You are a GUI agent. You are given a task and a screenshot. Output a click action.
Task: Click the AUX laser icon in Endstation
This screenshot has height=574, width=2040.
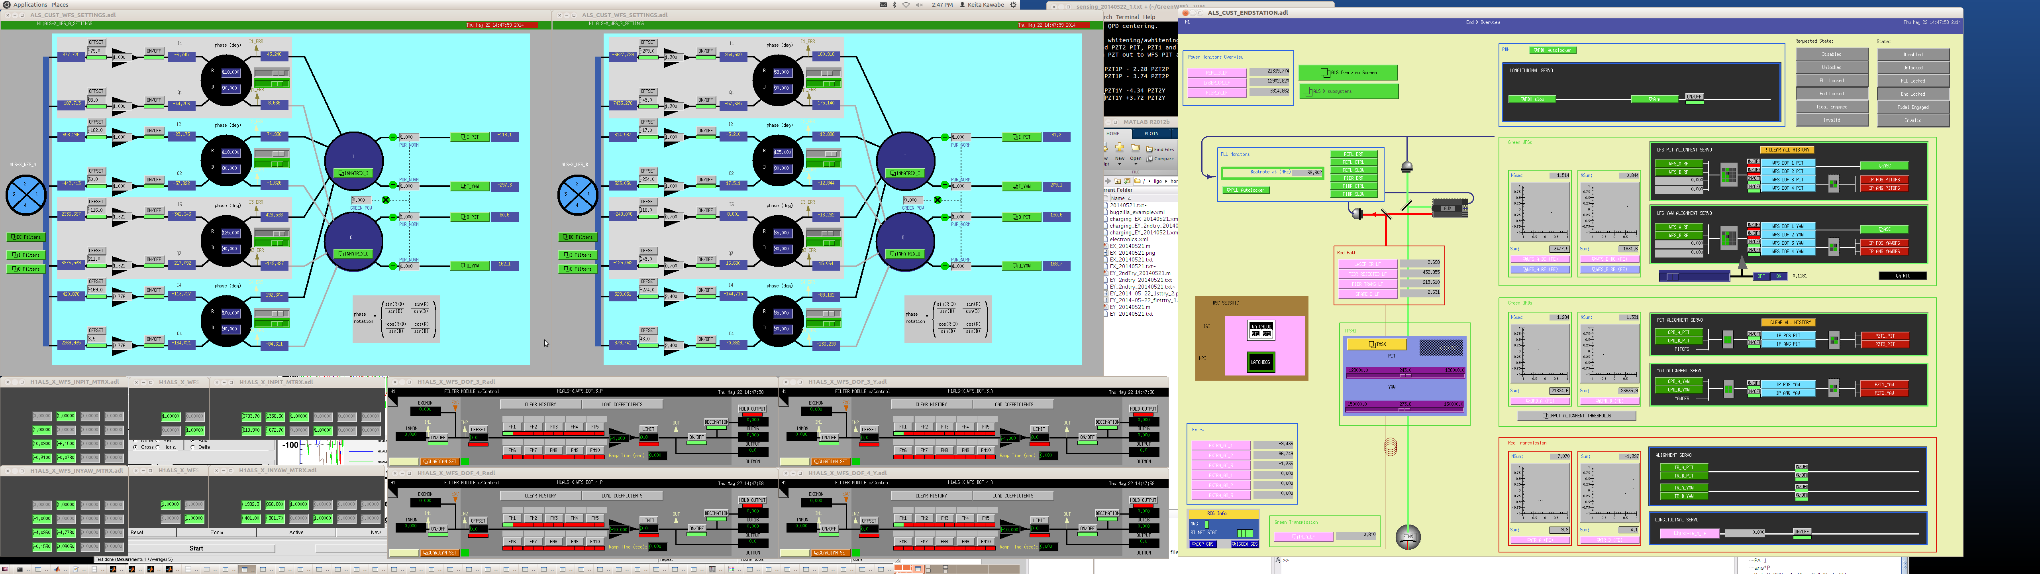pyautogui.click(x=1450, y=208)
